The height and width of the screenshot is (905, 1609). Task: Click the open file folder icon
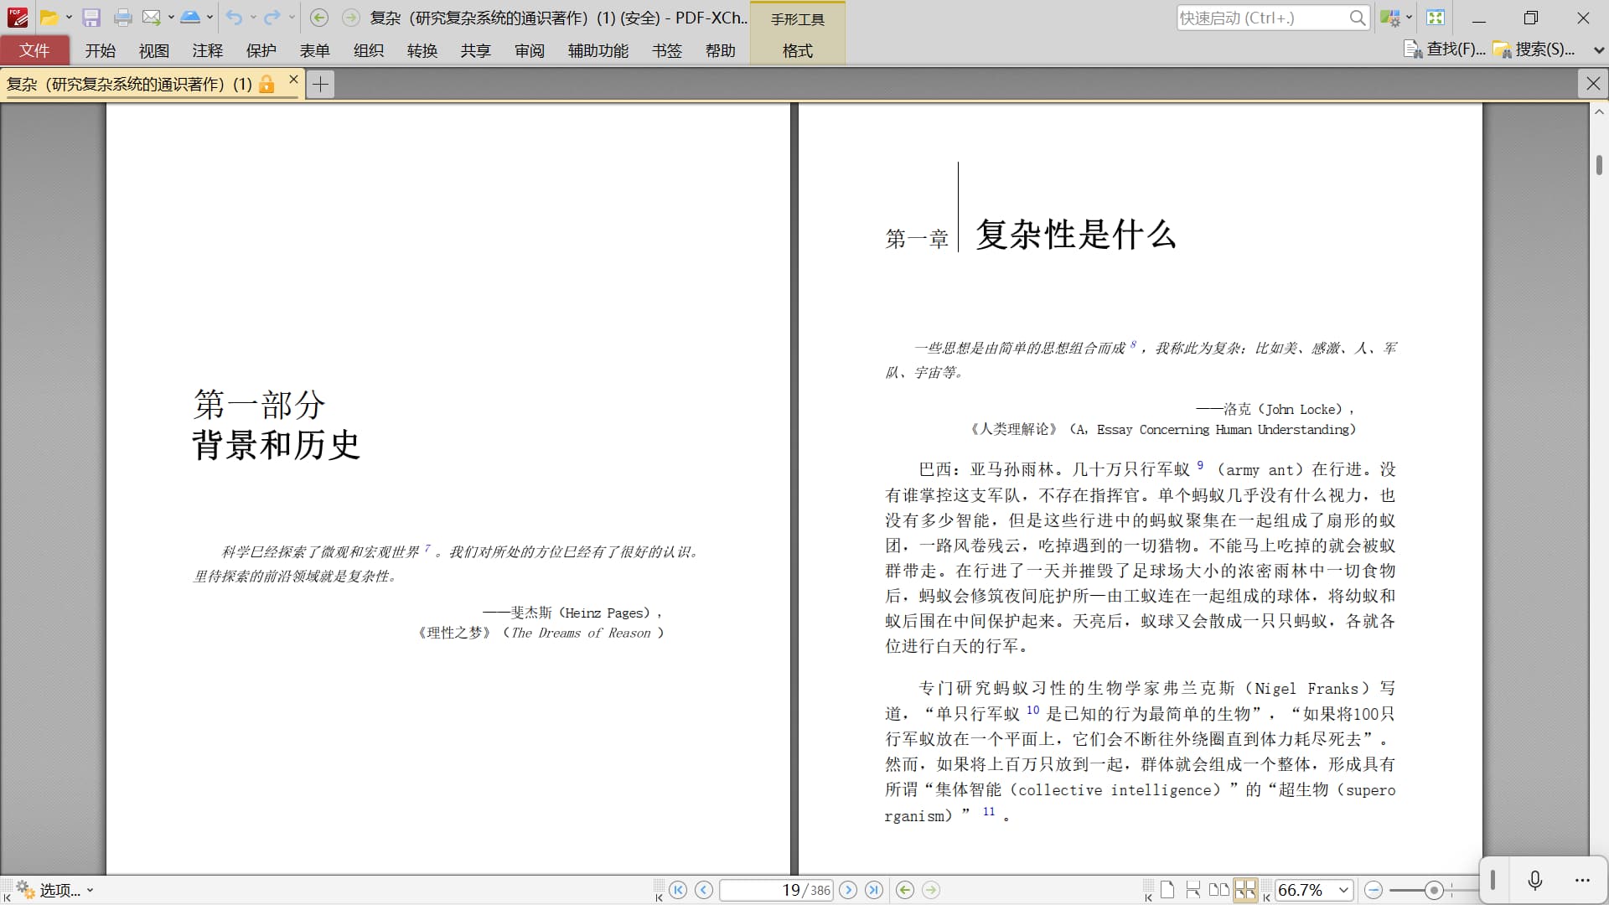[49, 18]
